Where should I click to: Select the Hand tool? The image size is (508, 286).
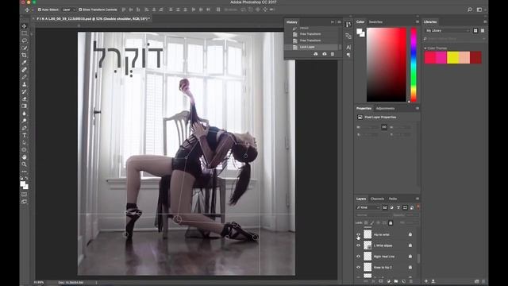25,157
